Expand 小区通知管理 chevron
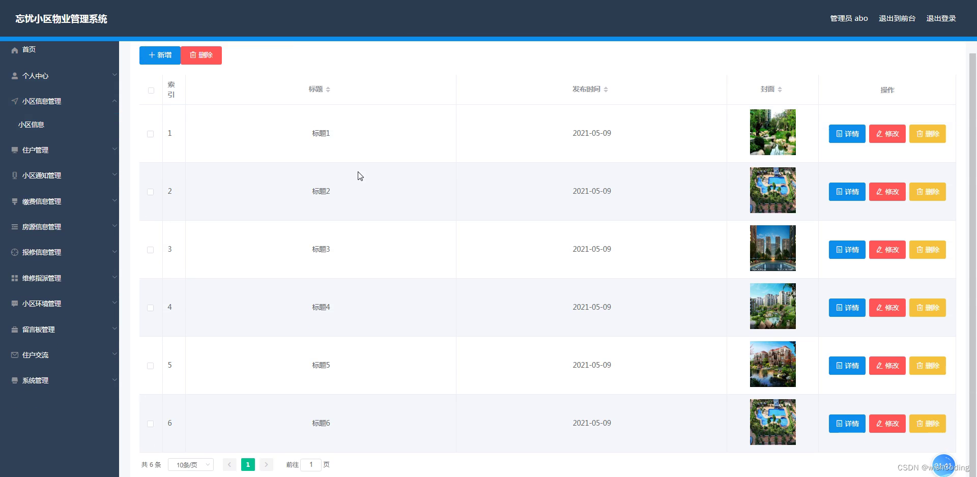The width and height of the screenshot is (977, 477). 114,174
